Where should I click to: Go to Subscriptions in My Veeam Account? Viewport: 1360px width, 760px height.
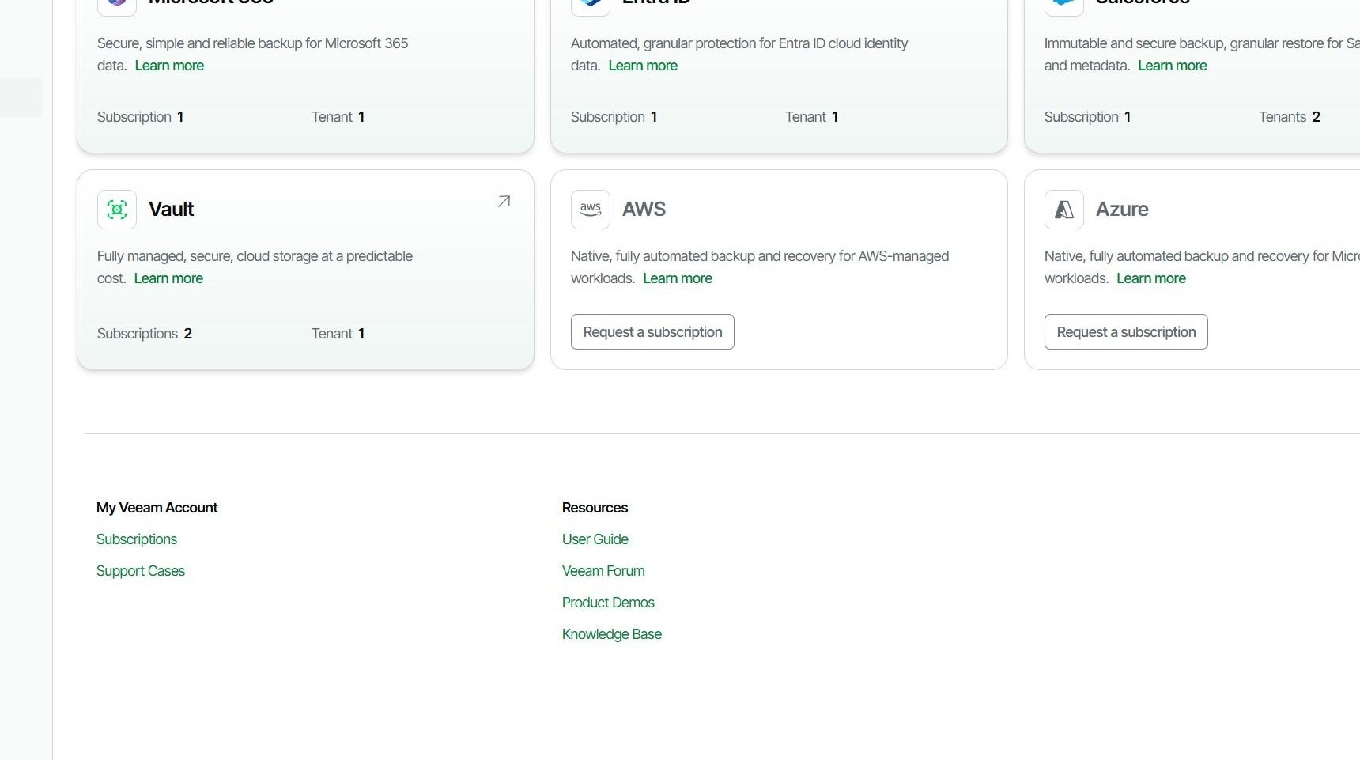pyautogui.click(x=137, y=539)
